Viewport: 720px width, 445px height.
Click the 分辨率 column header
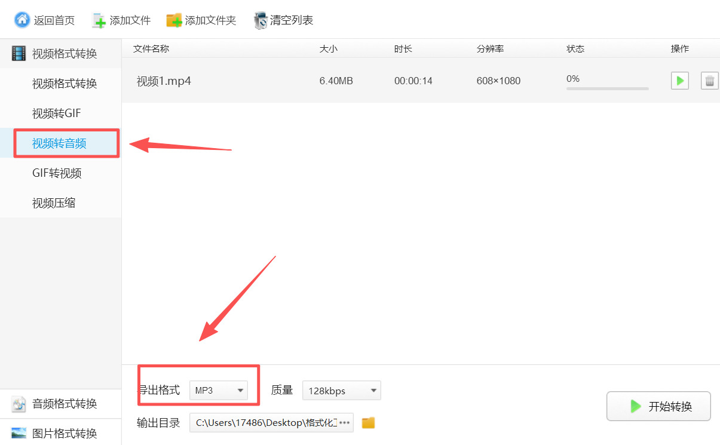490,49
